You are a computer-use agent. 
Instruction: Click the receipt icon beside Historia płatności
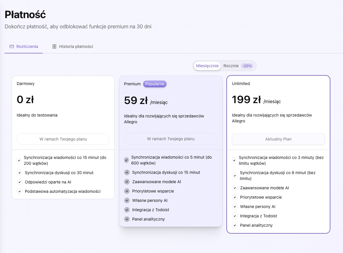click(x=54, y=46)
